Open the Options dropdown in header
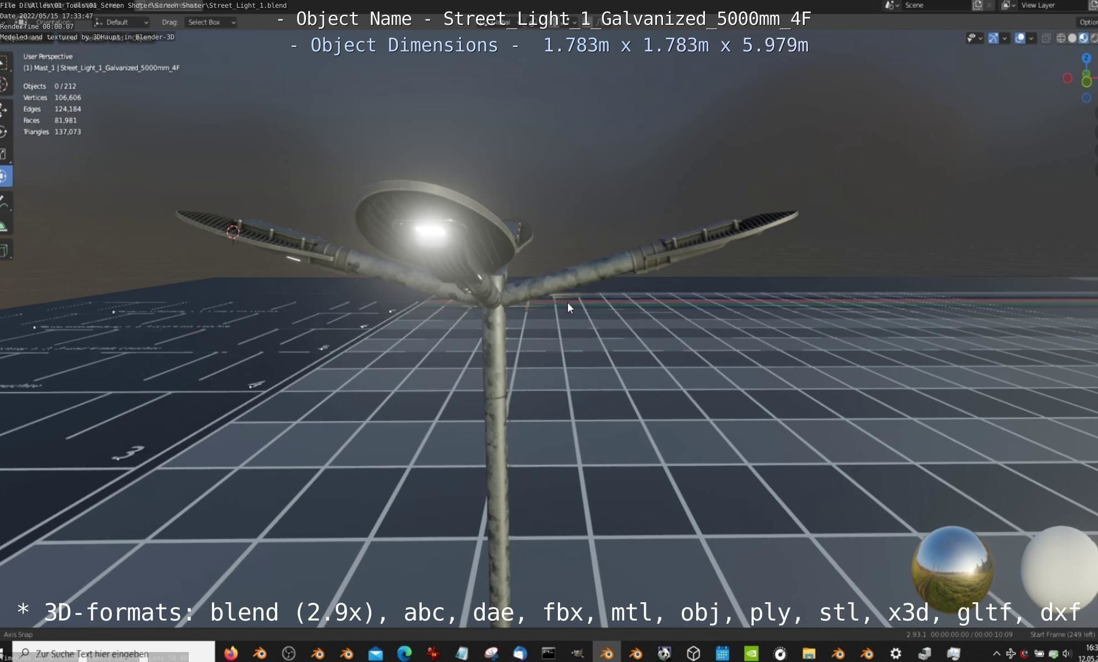Screen dimensions: 1098x662 click(x=1087, y=22)
